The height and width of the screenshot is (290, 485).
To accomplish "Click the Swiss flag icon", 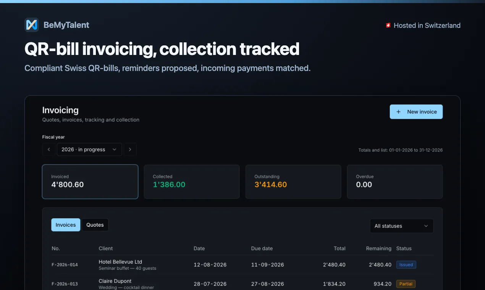I will [388, 26].
